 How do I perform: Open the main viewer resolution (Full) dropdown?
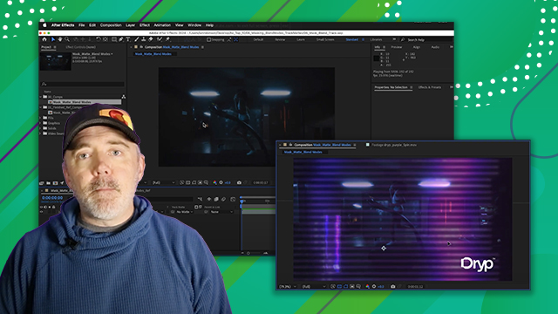point(164,182)
